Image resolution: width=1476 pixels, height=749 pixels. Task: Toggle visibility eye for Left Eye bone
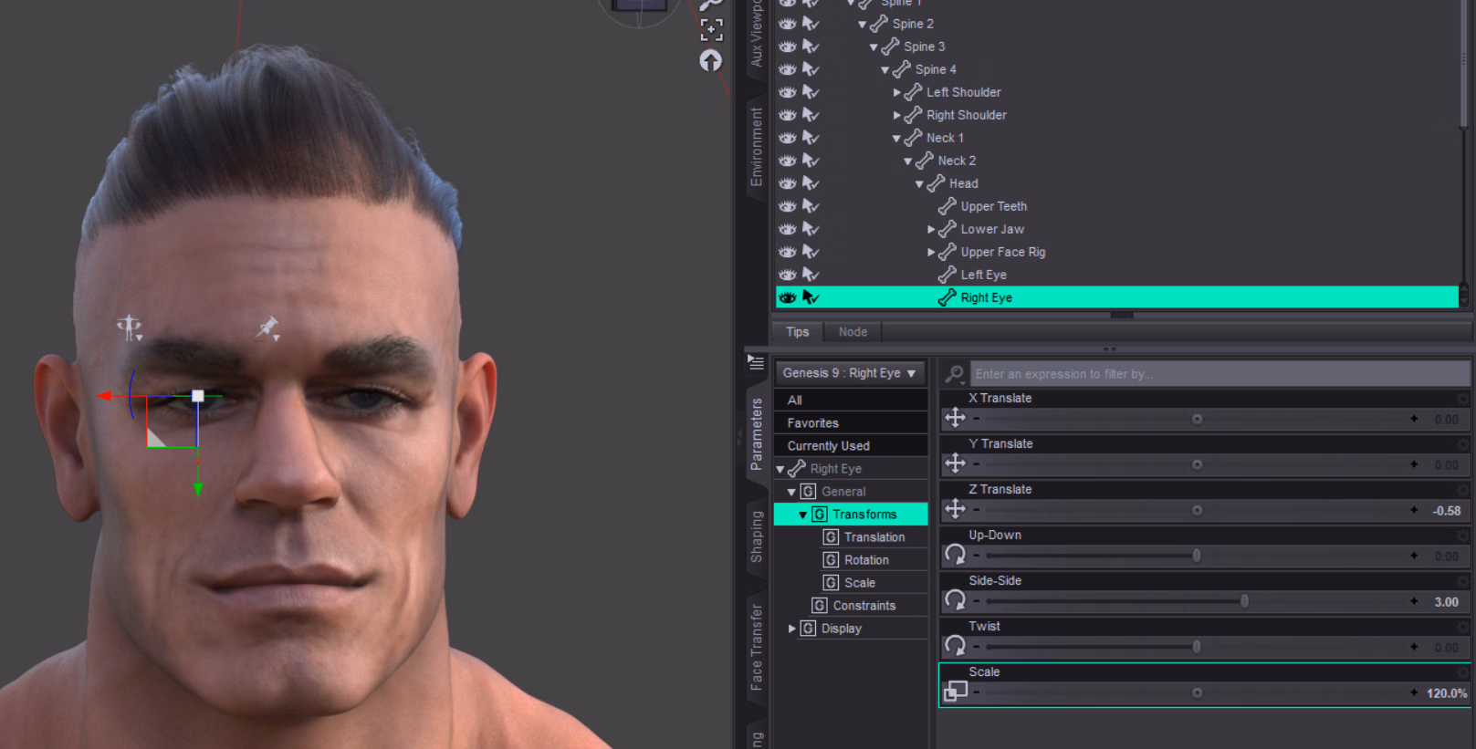[787, 275]
